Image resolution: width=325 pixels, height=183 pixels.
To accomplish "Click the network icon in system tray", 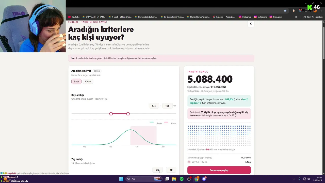I will tap(305, 179).
